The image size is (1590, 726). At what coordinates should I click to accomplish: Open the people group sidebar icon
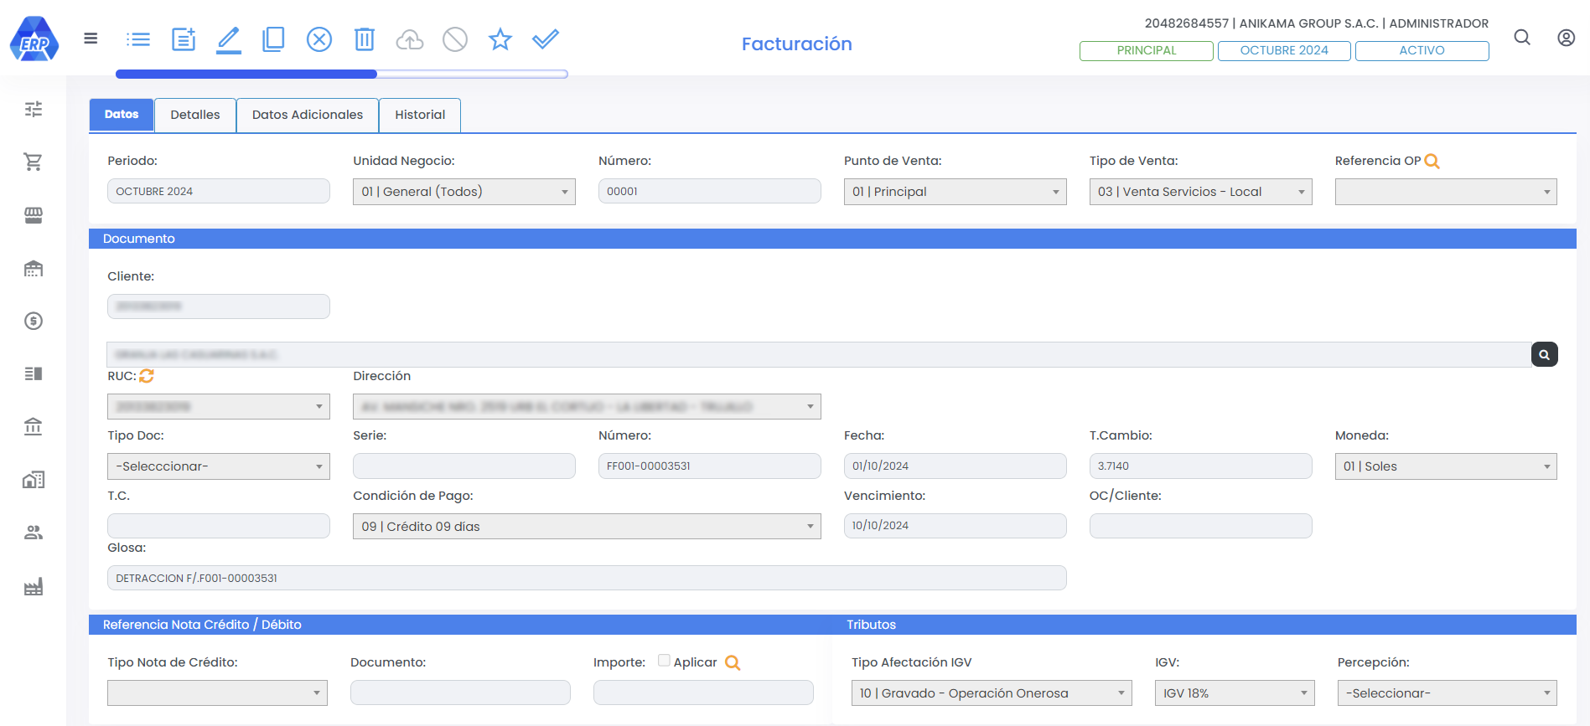[x=34, y=533]
